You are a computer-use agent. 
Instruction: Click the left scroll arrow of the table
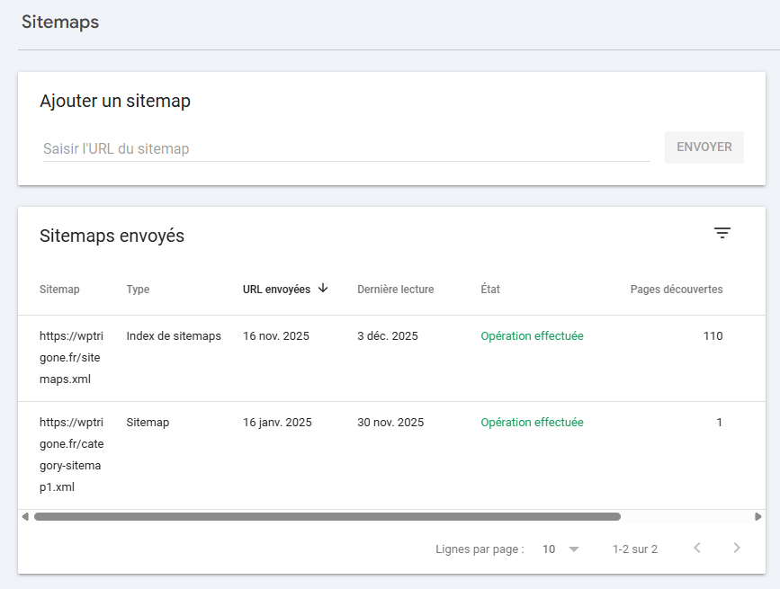pyautogui.click(x=24, y=516)
